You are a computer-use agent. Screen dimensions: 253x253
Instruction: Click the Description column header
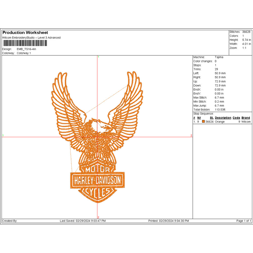tap(223, 118)
